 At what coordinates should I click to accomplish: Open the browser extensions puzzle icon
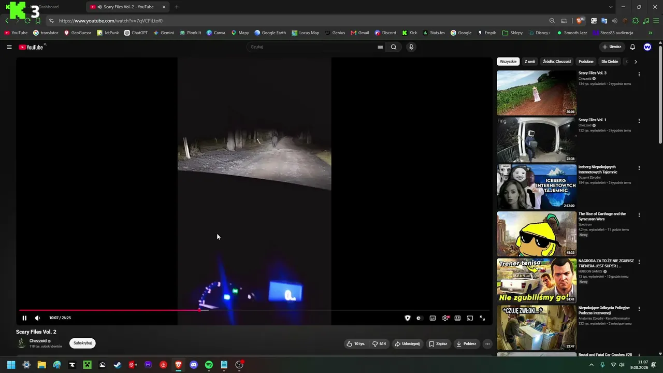(x=636, y=21)
